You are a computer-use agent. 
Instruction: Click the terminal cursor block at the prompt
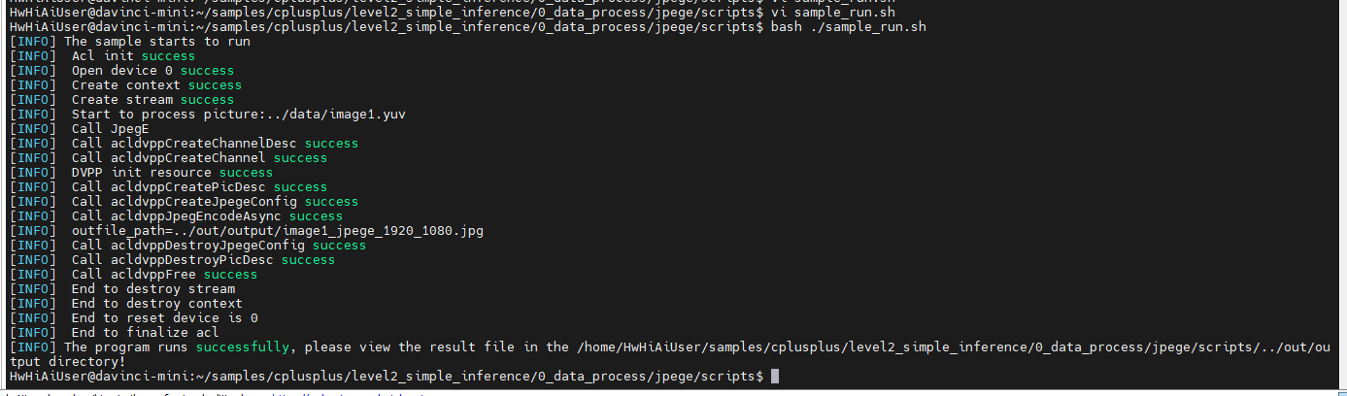coord(775,376)
